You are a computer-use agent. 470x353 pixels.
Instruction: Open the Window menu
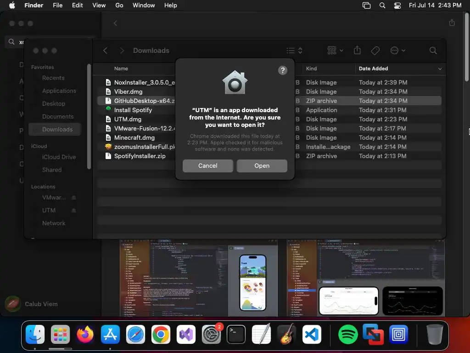click(144, 6)
